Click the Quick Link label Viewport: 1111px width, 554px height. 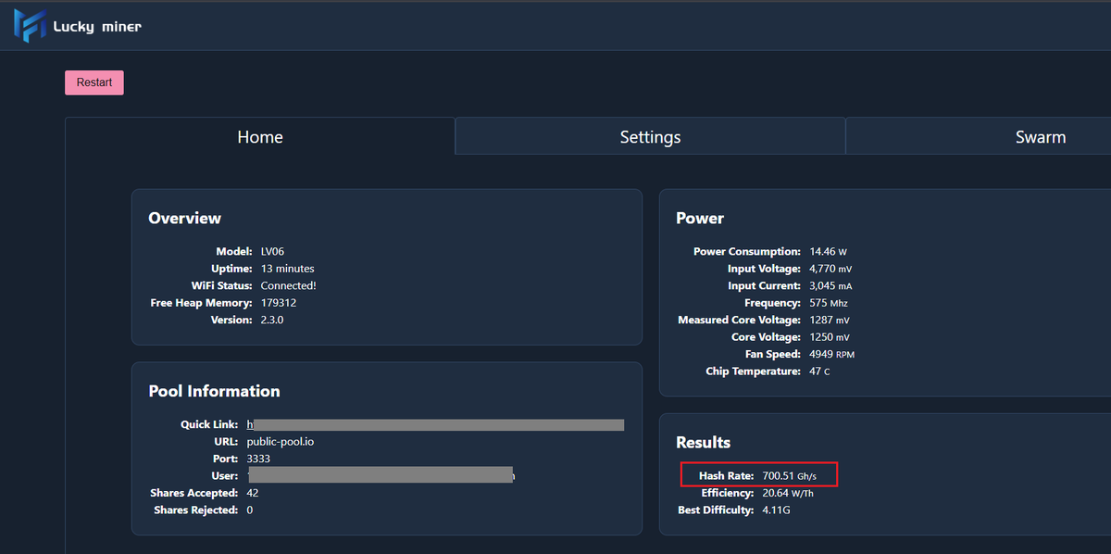pos(210,424)
